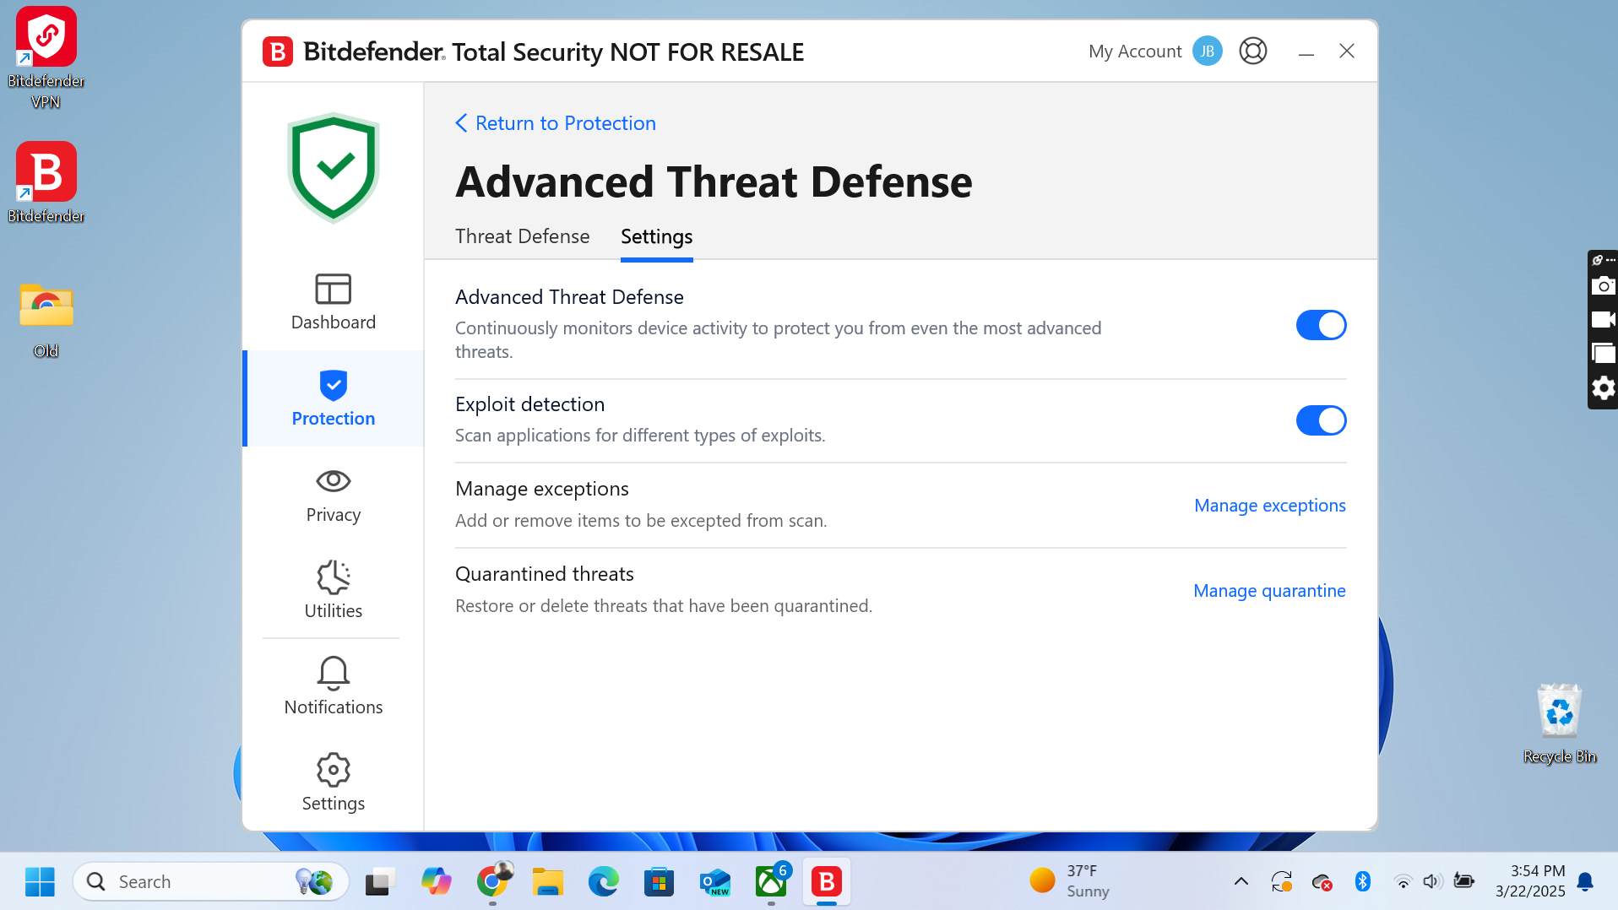Open the Utilities section
Image resolution: width=1618 pixels, height=910 pixels.
pyautogui.click(x=334, y=591)
